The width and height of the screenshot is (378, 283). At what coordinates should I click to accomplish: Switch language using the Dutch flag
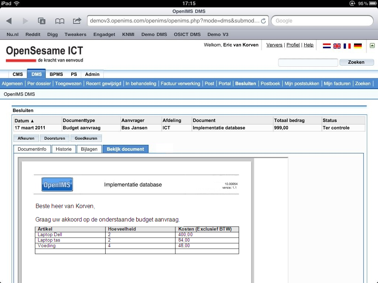pos(327,46)
